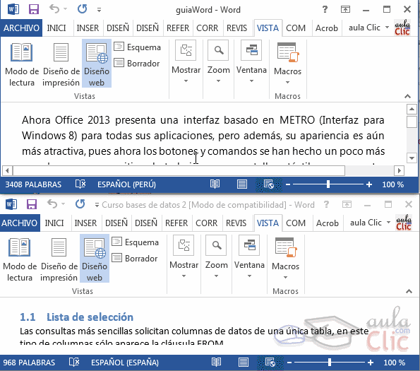Click 968 PALABRAS word count
This screenshot has height=371, width=420.
click(29, 363)
